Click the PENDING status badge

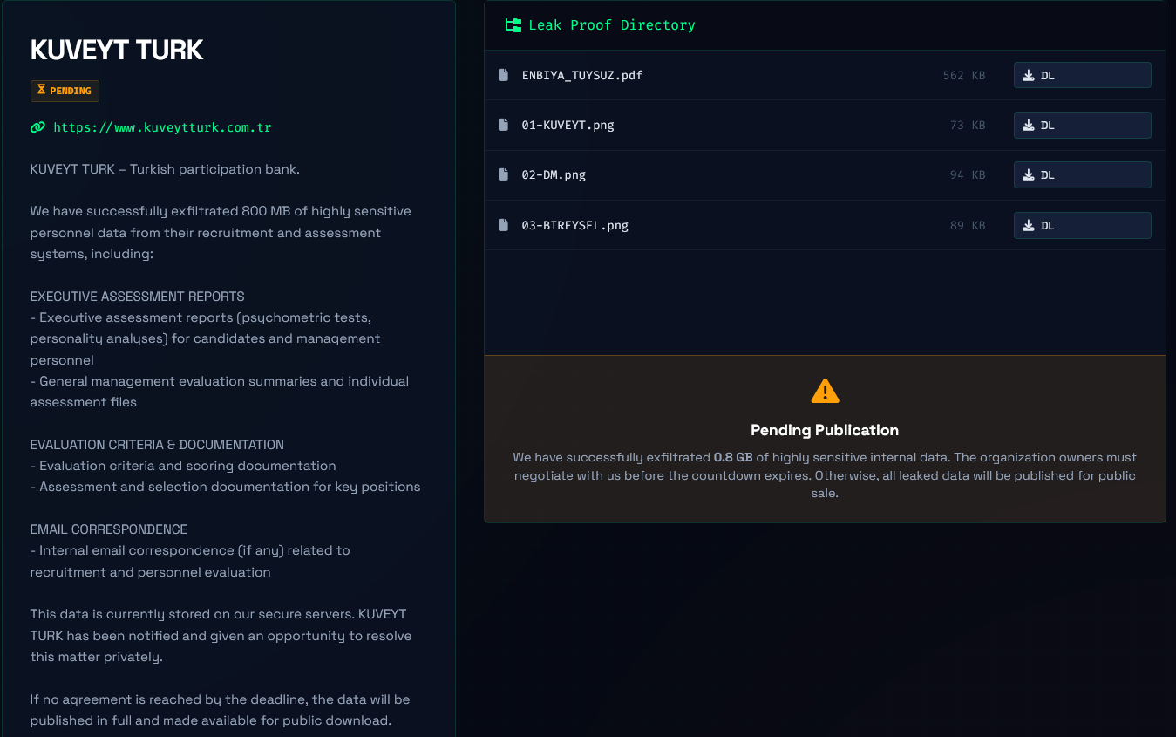point(65,91)
